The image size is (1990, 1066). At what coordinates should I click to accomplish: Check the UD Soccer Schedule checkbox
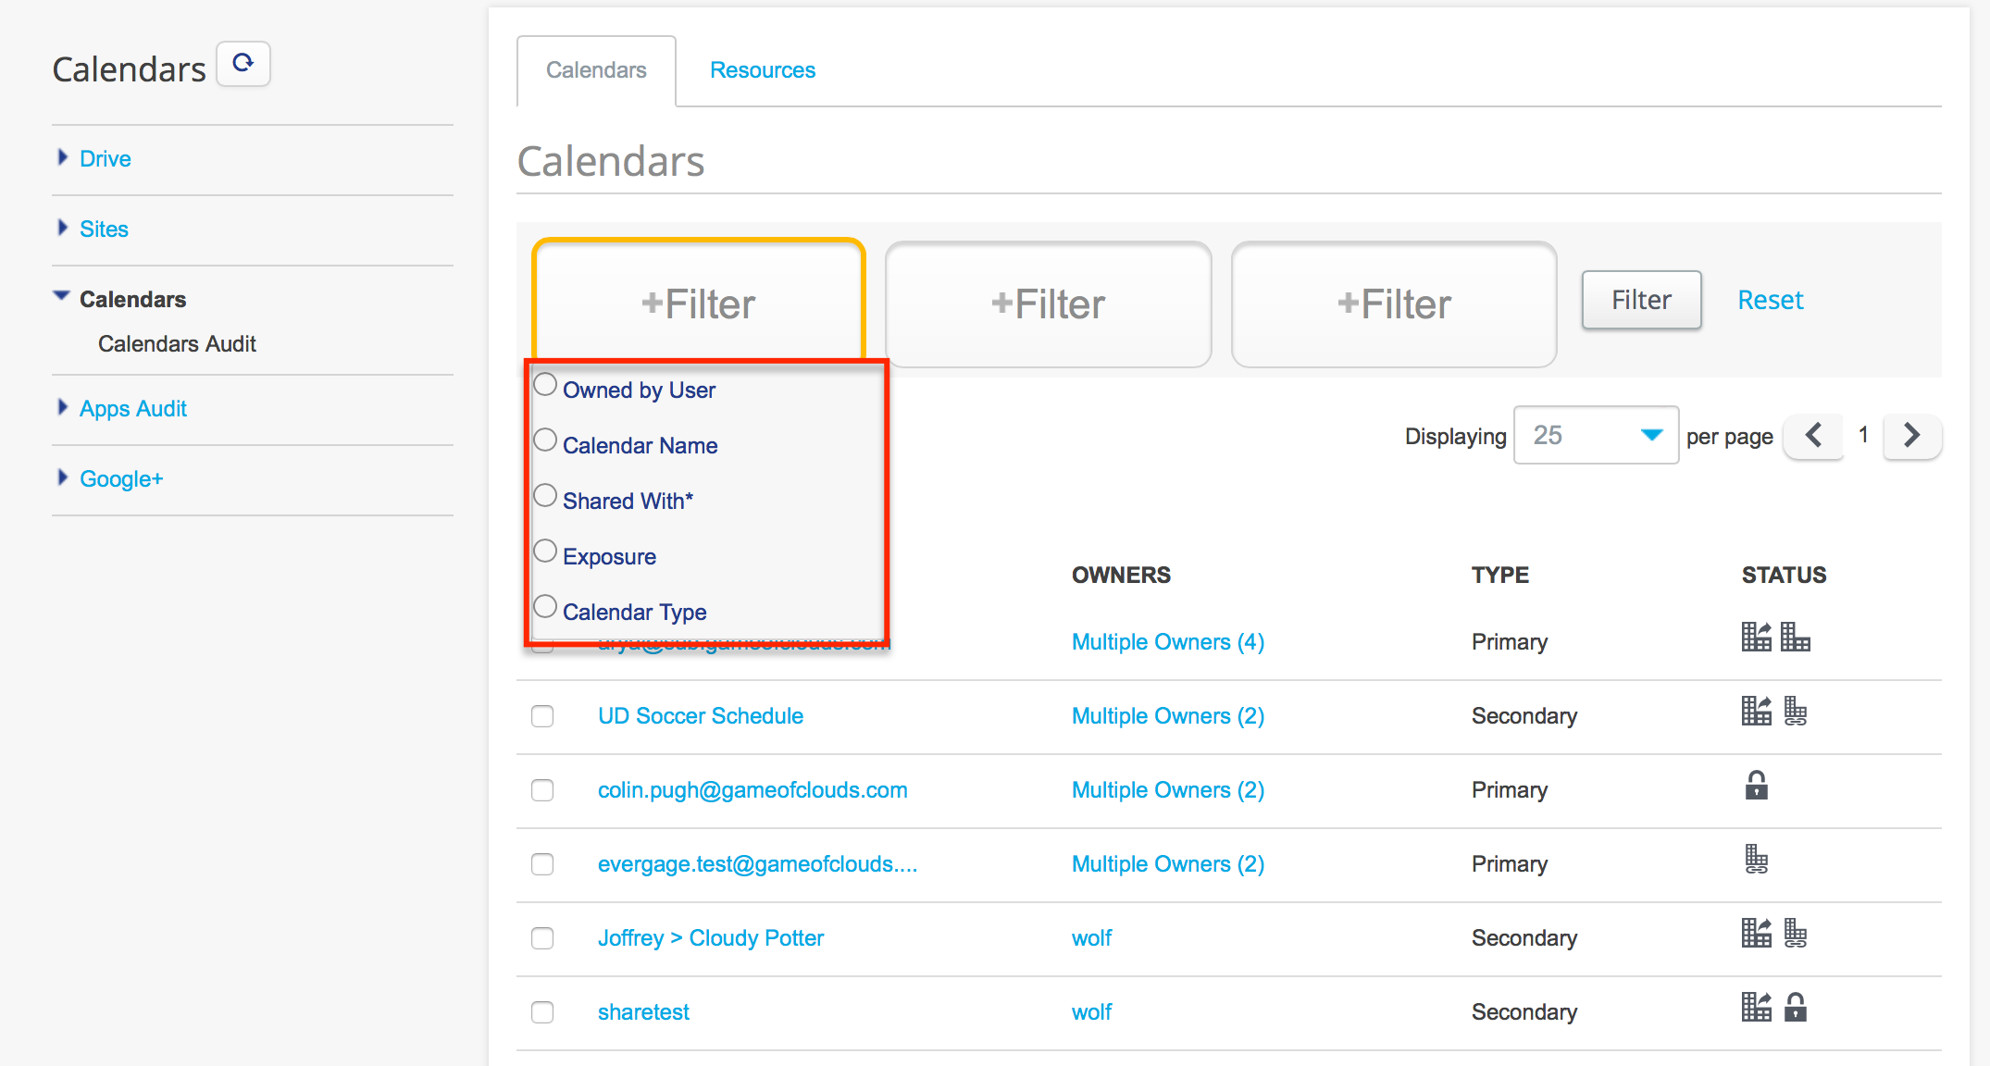542,716
